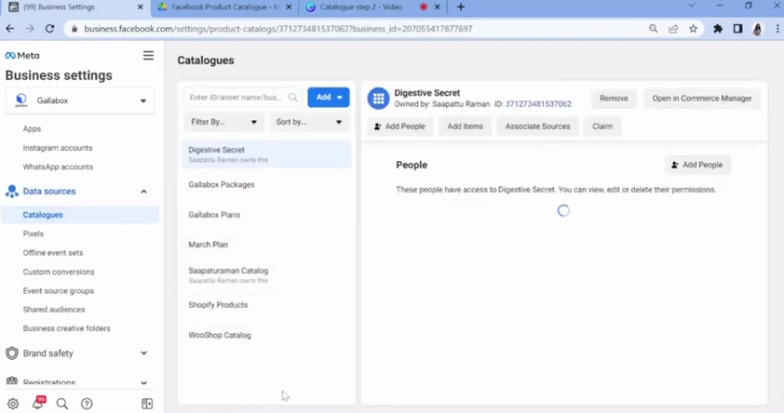Select Catalogues in sidebar
This screenshot has height=413, width=784.
[x=80, y=215]
